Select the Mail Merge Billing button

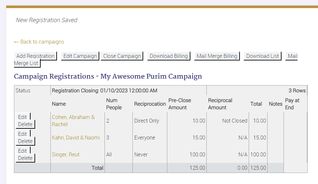217,56
